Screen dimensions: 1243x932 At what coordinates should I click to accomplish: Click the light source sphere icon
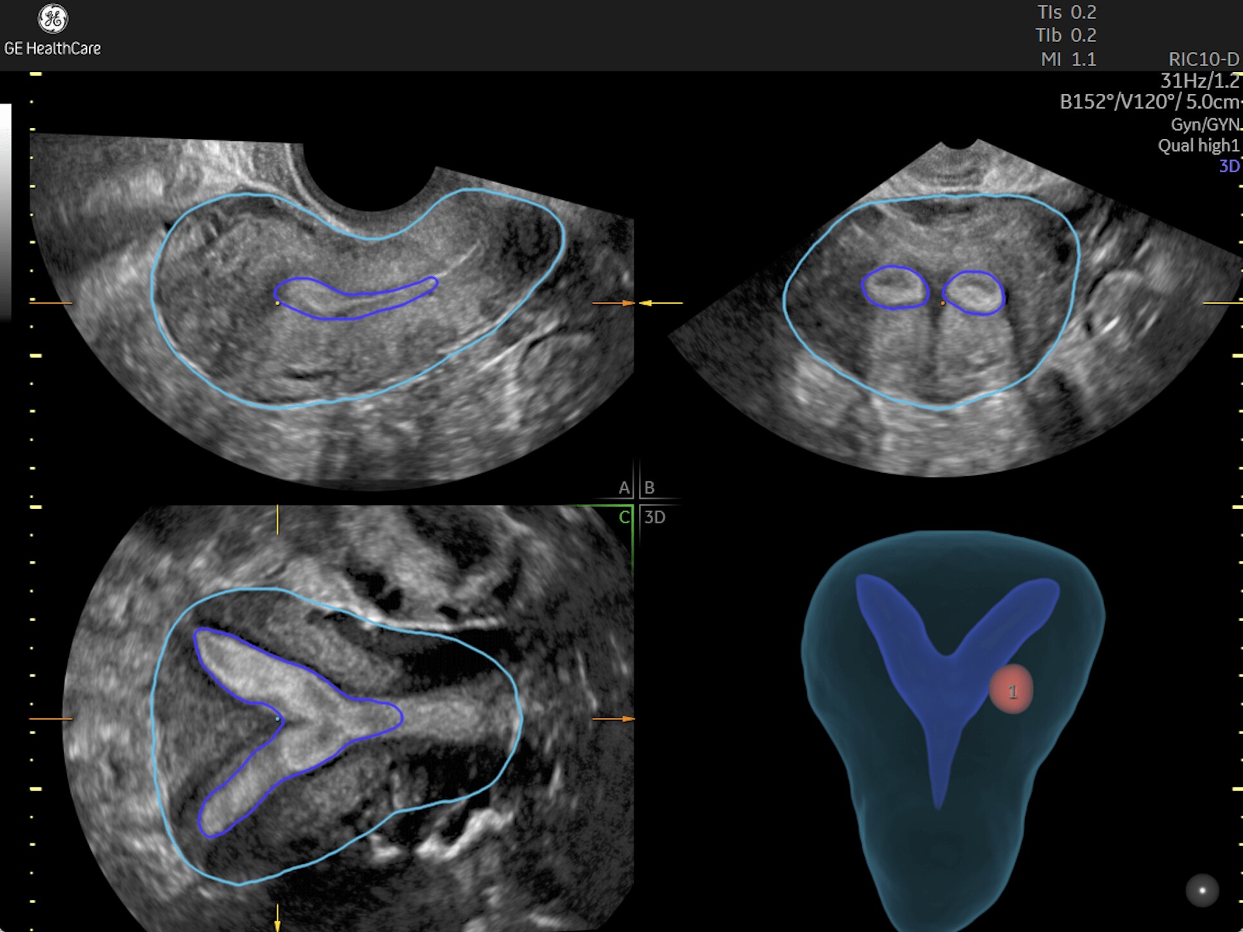click(1202, 890)
